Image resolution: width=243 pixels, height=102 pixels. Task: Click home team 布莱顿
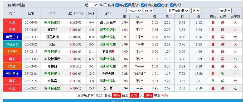coord(52,30)
